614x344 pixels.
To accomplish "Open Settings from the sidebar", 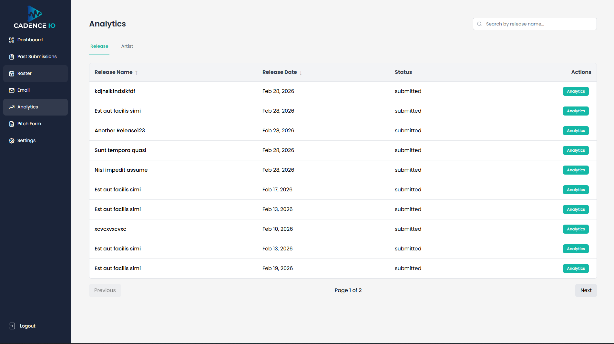I will tap(36, 141).
